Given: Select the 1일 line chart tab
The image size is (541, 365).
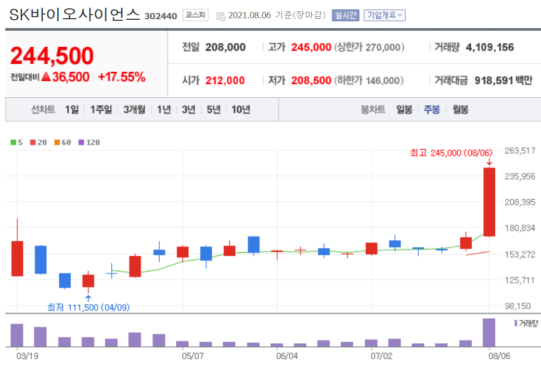Looking at the screenshot, I should tap(72, 110).
